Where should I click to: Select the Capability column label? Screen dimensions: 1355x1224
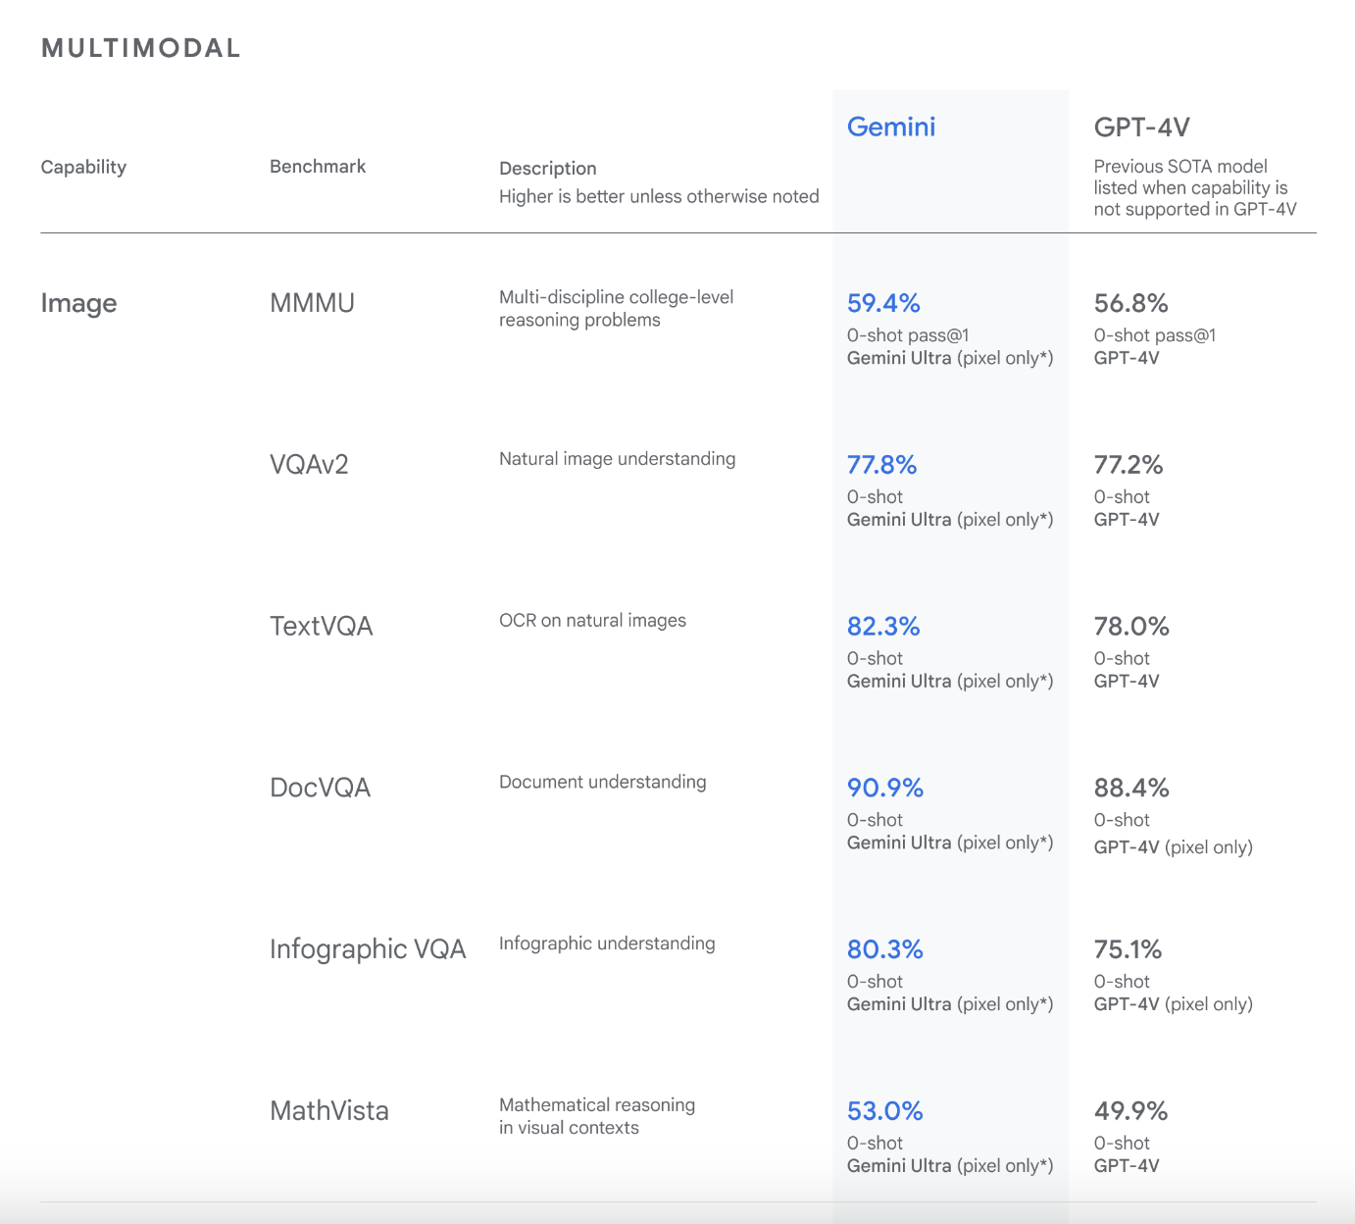pyautogui.click(x=83, y=167)
